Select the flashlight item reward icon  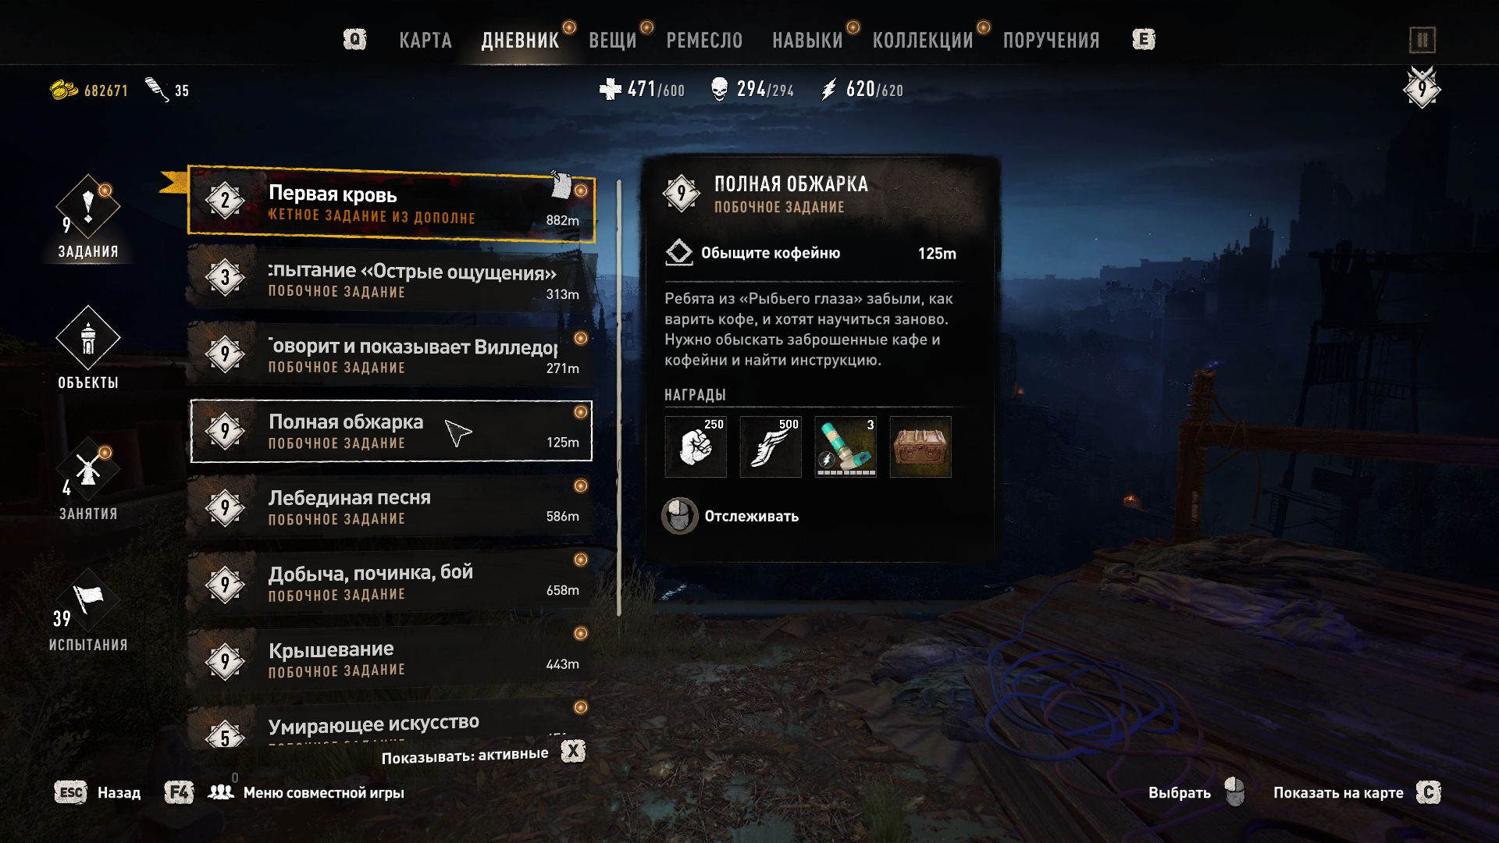click(x=845, y=446)
